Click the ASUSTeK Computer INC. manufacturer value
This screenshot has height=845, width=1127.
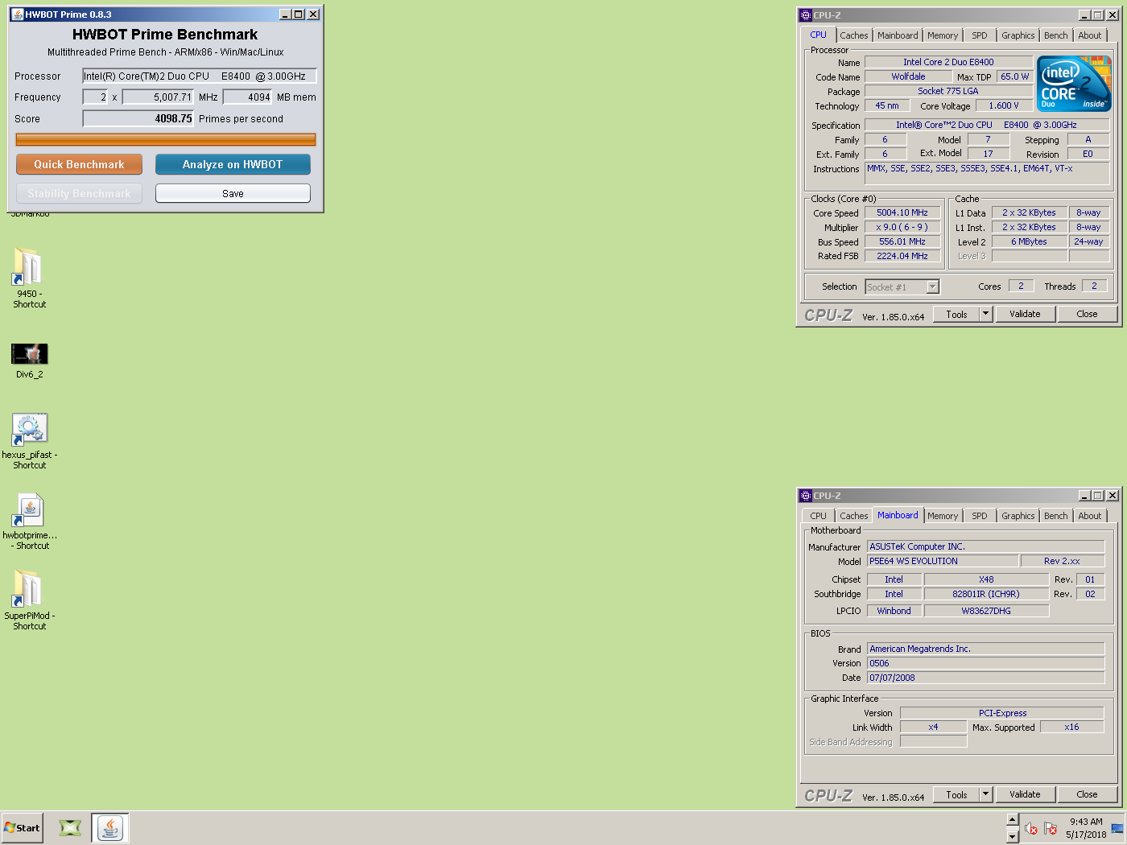coord(986,546)
